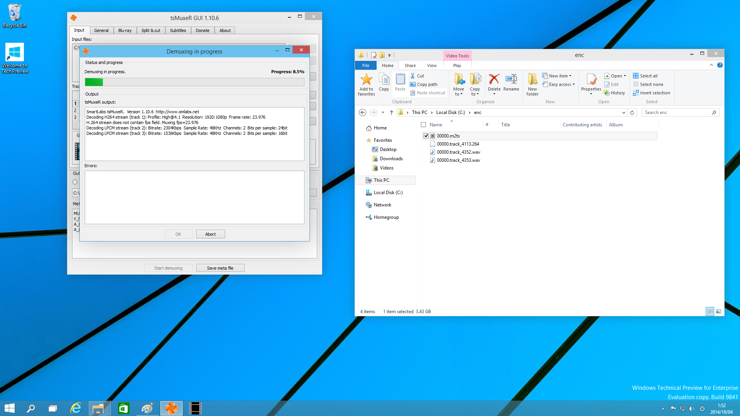Click Select none in ribbon

(x=648, y=84)
